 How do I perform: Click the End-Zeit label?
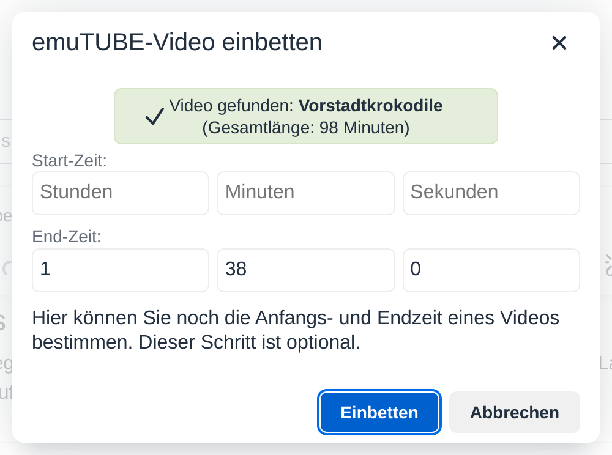[x=66, y=236]
